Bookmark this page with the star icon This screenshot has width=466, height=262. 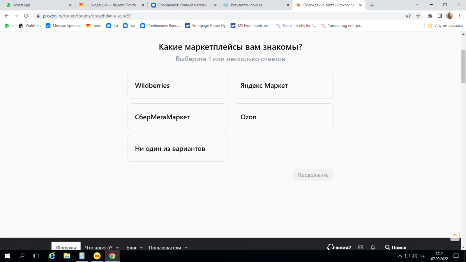pyautogui.click(x=418, y=16)
